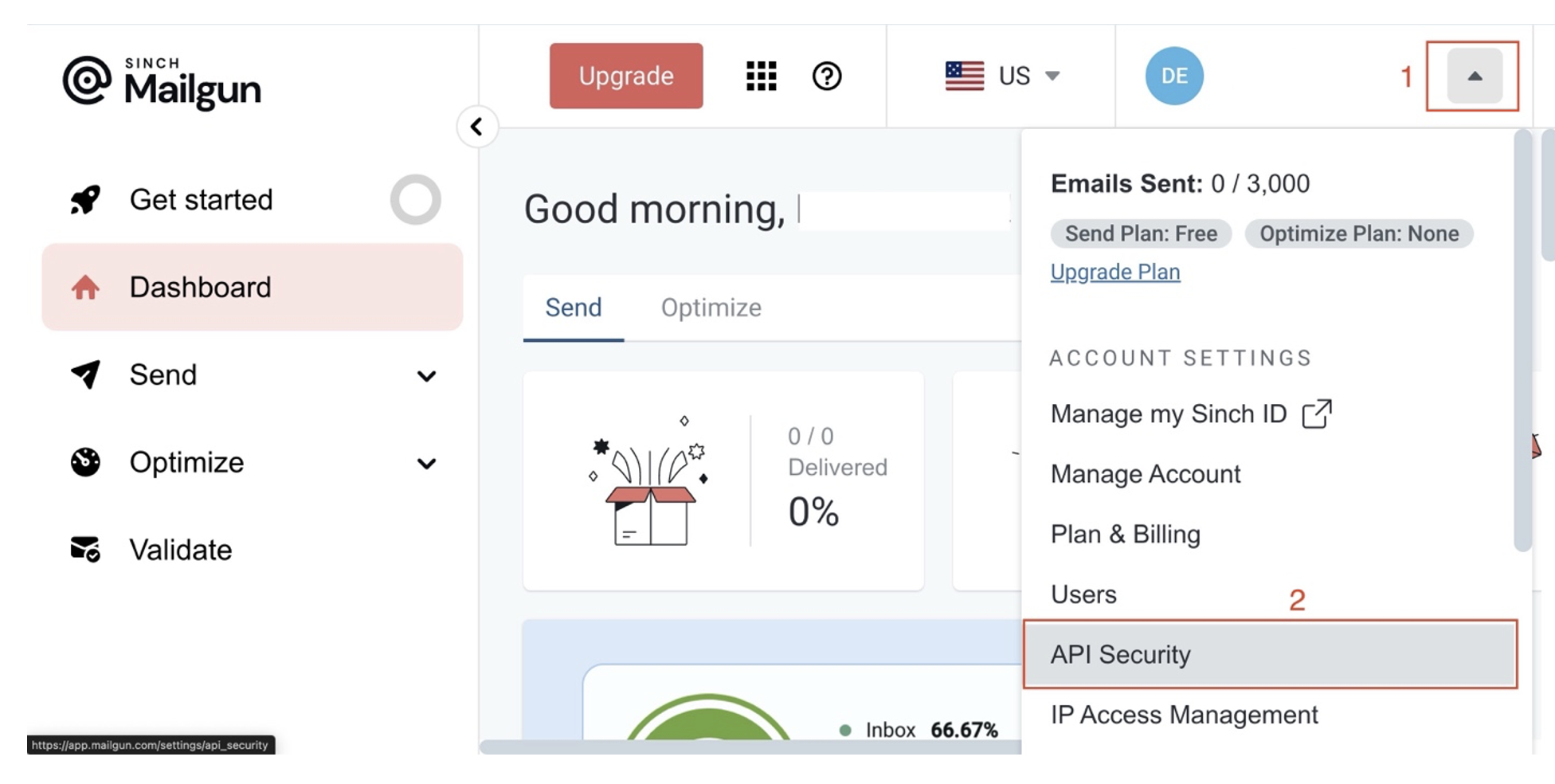
Task: Click the open box illustration on delivered card
Action: (649, 481)
